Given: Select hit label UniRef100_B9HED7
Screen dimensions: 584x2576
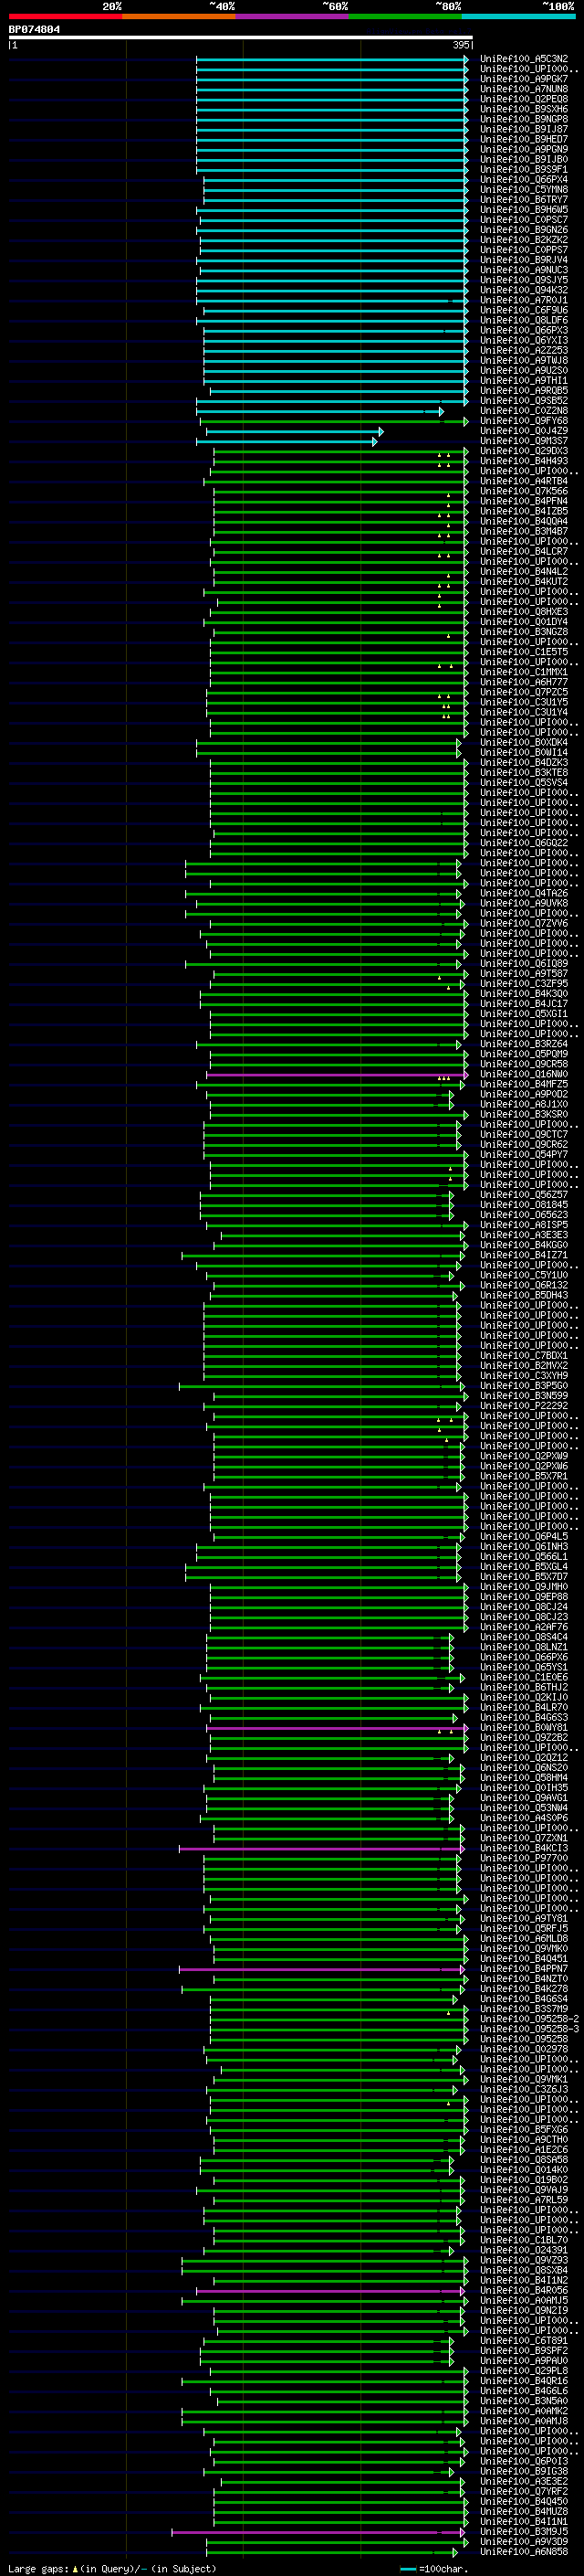Looking at the screenshot, I should 524,139.
